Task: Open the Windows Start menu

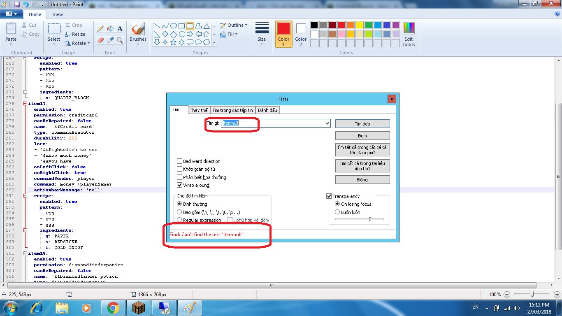Action: point(12,308)
